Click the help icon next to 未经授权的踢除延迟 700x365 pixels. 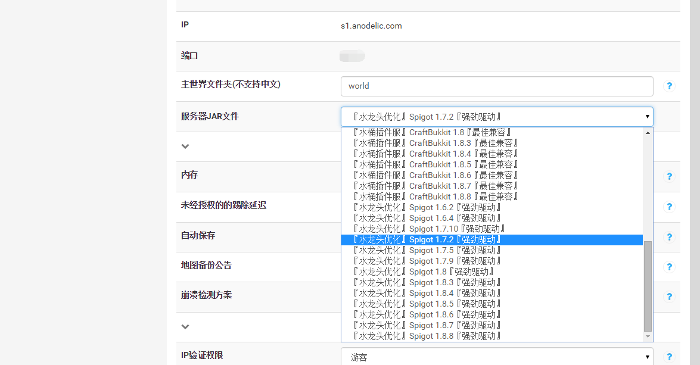pos(669,207)
